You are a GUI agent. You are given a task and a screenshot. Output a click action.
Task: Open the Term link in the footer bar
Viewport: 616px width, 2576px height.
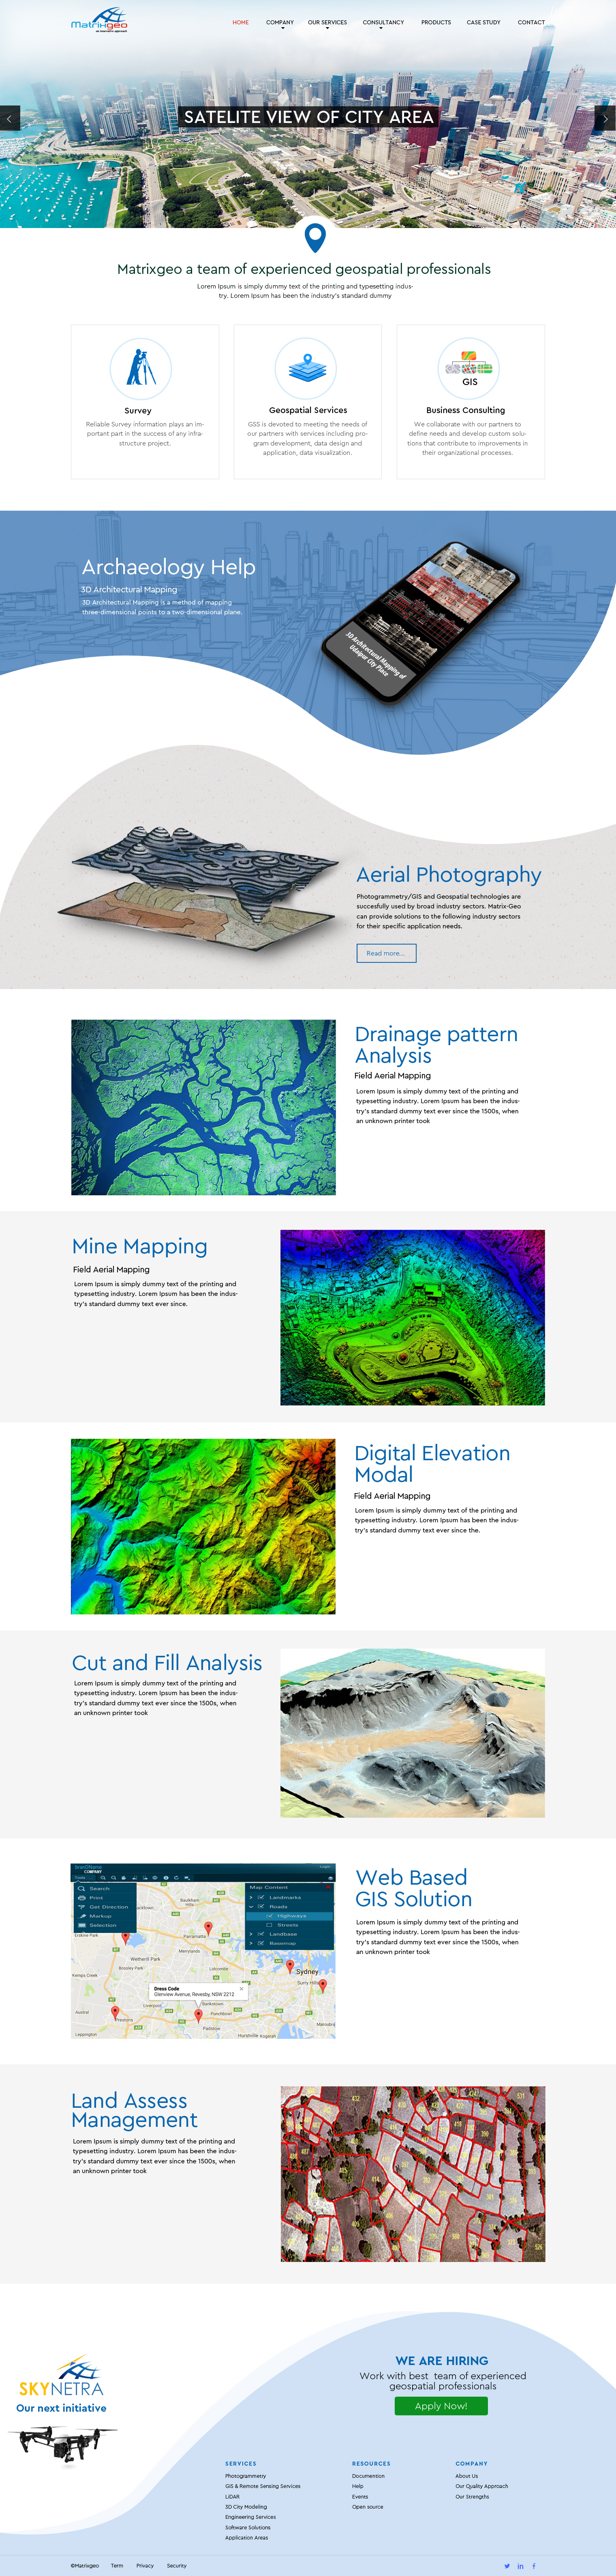(117, 2565)
